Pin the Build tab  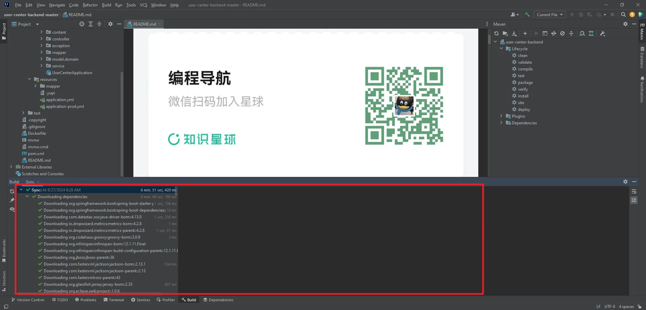click(x=12, y=200)
